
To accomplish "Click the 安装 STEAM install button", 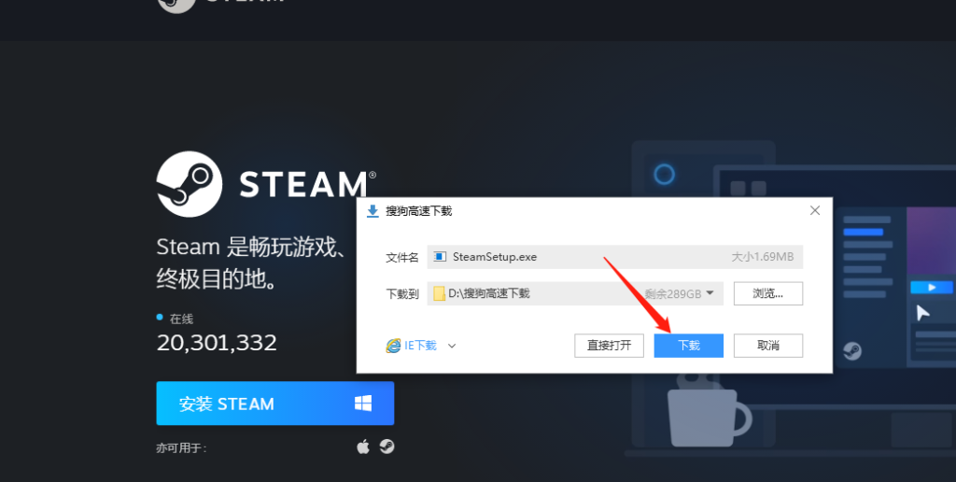I will 275,404.
